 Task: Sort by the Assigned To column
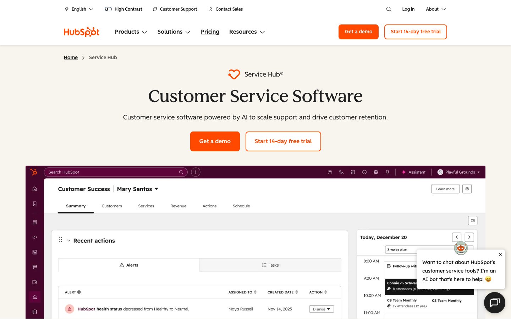coord(242,292)
